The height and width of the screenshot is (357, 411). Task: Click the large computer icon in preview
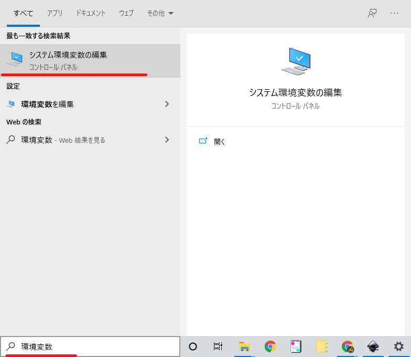[x=296, y=61]
